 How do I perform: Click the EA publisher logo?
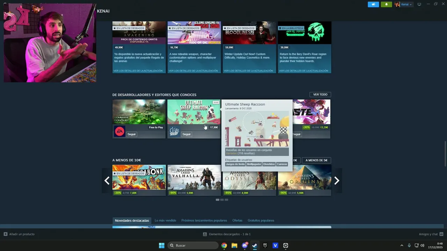pyautogui.click(x=119, y=131)
